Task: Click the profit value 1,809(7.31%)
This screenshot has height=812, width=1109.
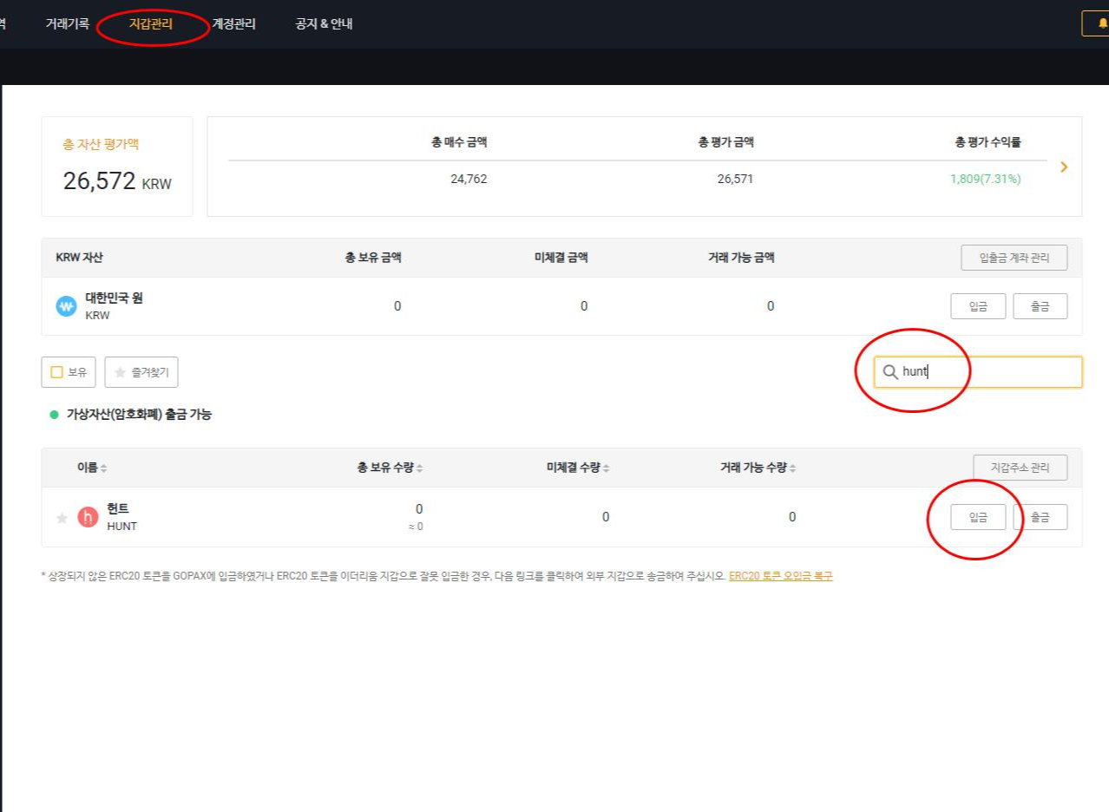Action: tap(985, 179)
